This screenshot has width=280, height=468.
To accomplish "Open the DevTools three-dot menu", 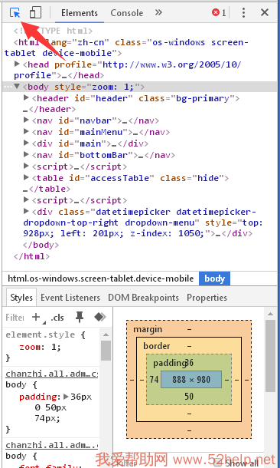I will (243, 12).
